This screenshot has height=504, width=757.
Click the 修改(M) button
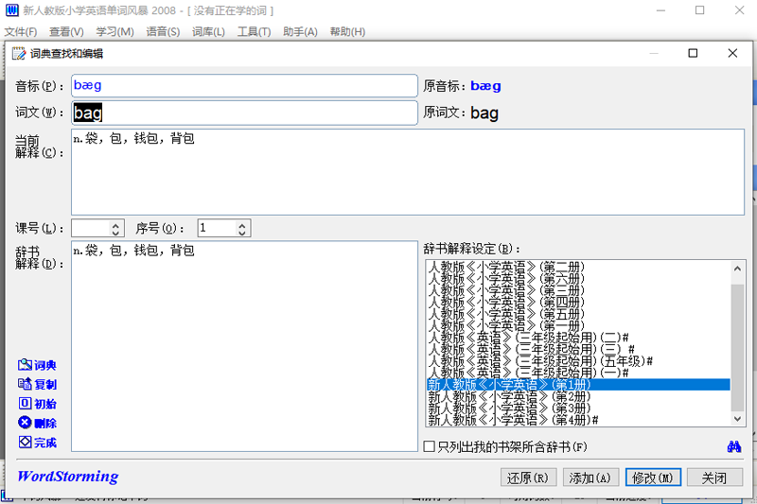tap(653, 478)
